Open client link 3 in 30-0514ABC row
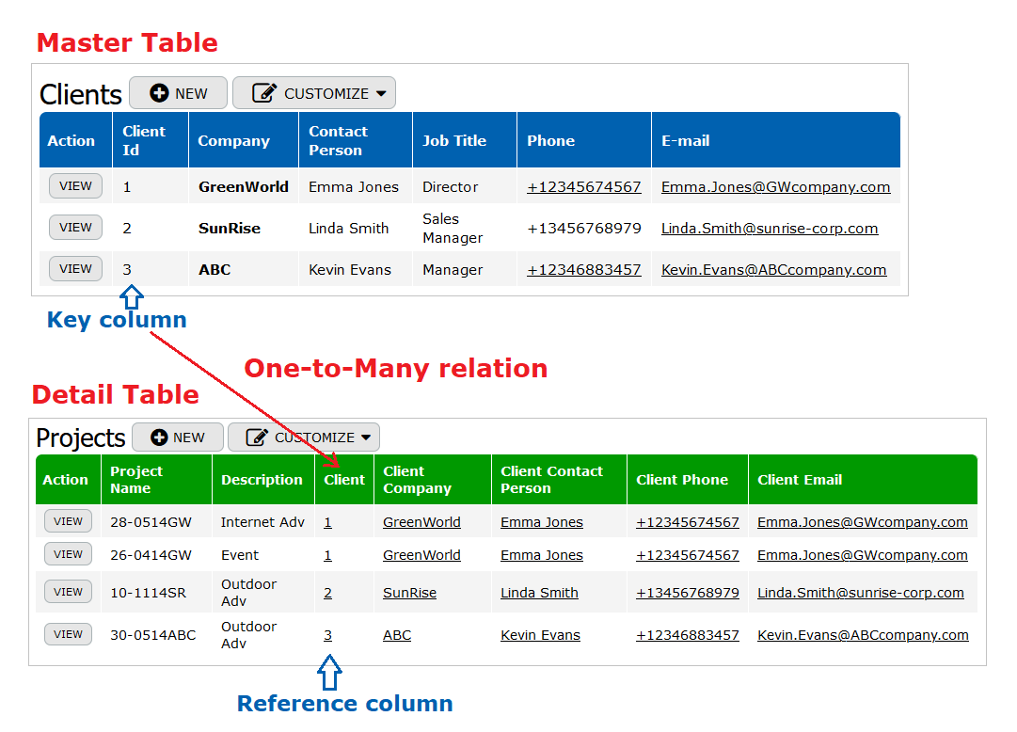 pyautogui.click(x=327, y=635)
